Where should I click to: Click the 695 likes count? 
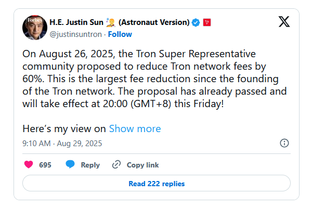[45, 165]
